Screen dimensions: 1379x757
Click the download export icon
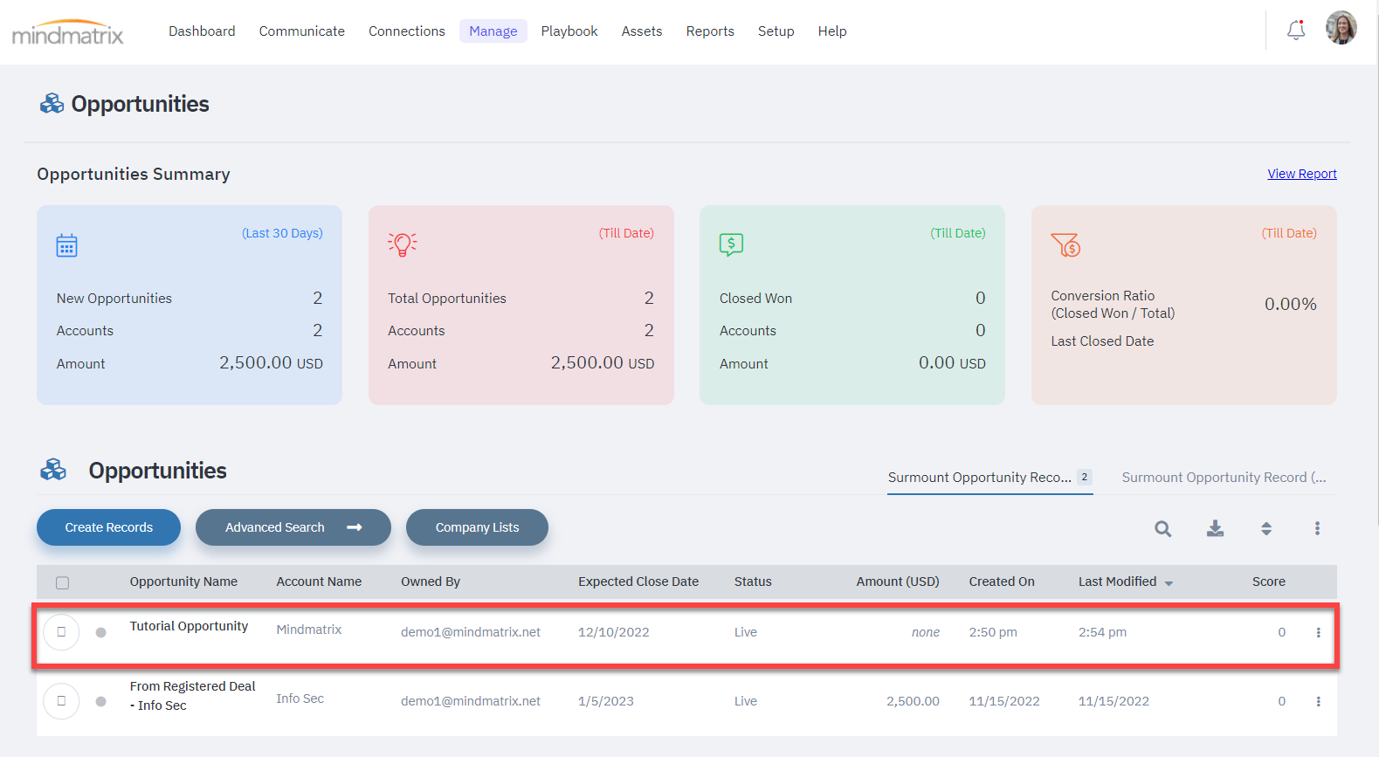coord(1215,528)
